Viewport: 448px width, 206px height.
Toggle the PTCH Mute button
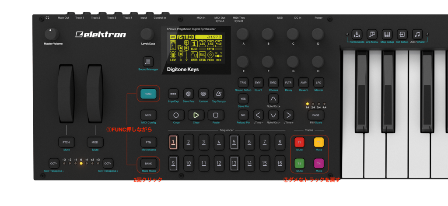[x=66, y=142]
